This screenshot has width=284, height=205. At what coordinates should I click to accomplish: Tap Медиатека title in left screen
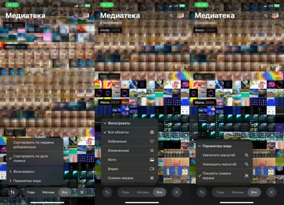pos(25,16)
